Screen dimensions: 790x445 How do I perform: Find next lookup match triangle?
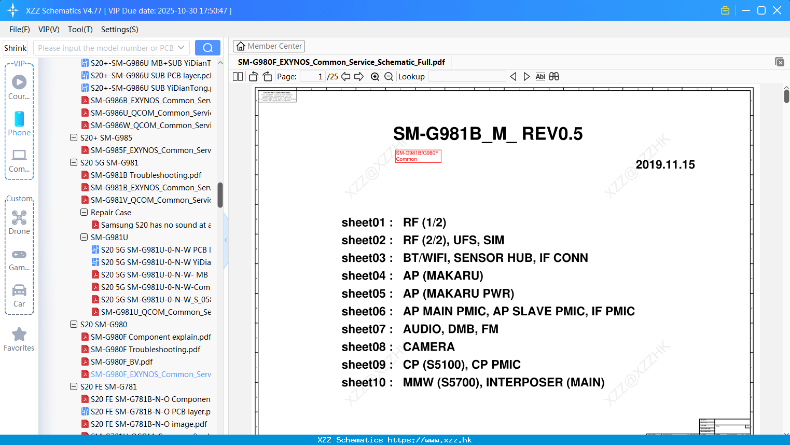[x=526, y=77]
